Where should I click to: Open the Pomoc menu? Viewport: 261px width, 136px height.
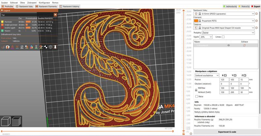55,3
